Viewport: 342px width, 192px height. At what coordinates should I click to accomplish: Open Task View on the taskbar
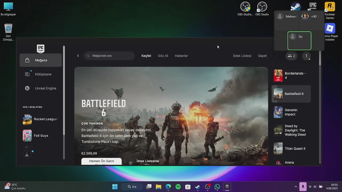coord(149,187)
